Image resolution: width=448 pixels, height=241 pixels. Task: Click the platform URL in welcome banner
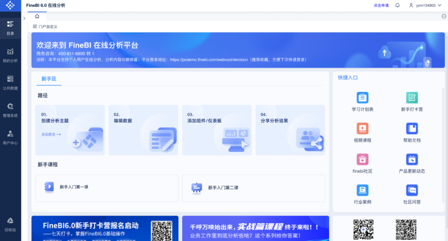[209, 60]
